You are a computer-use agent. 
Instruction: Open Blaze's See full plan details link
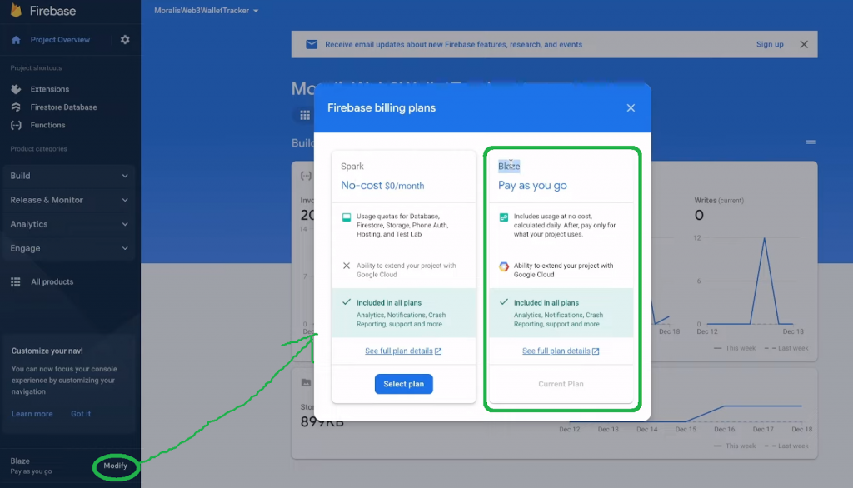pyautogui.click(x=561, y=351)
